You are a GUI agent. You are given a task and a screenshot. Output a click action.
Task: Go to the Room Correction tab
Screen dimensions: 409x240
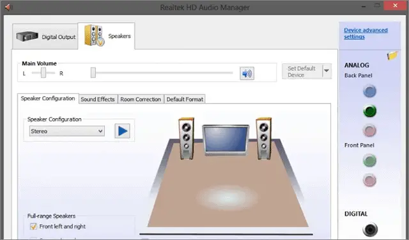pos(141,100)
